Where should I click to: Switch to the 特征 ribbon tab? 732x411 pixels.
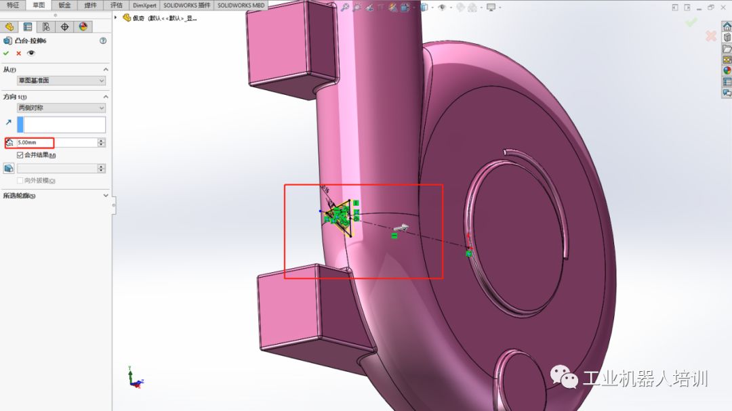coord(13,5)
